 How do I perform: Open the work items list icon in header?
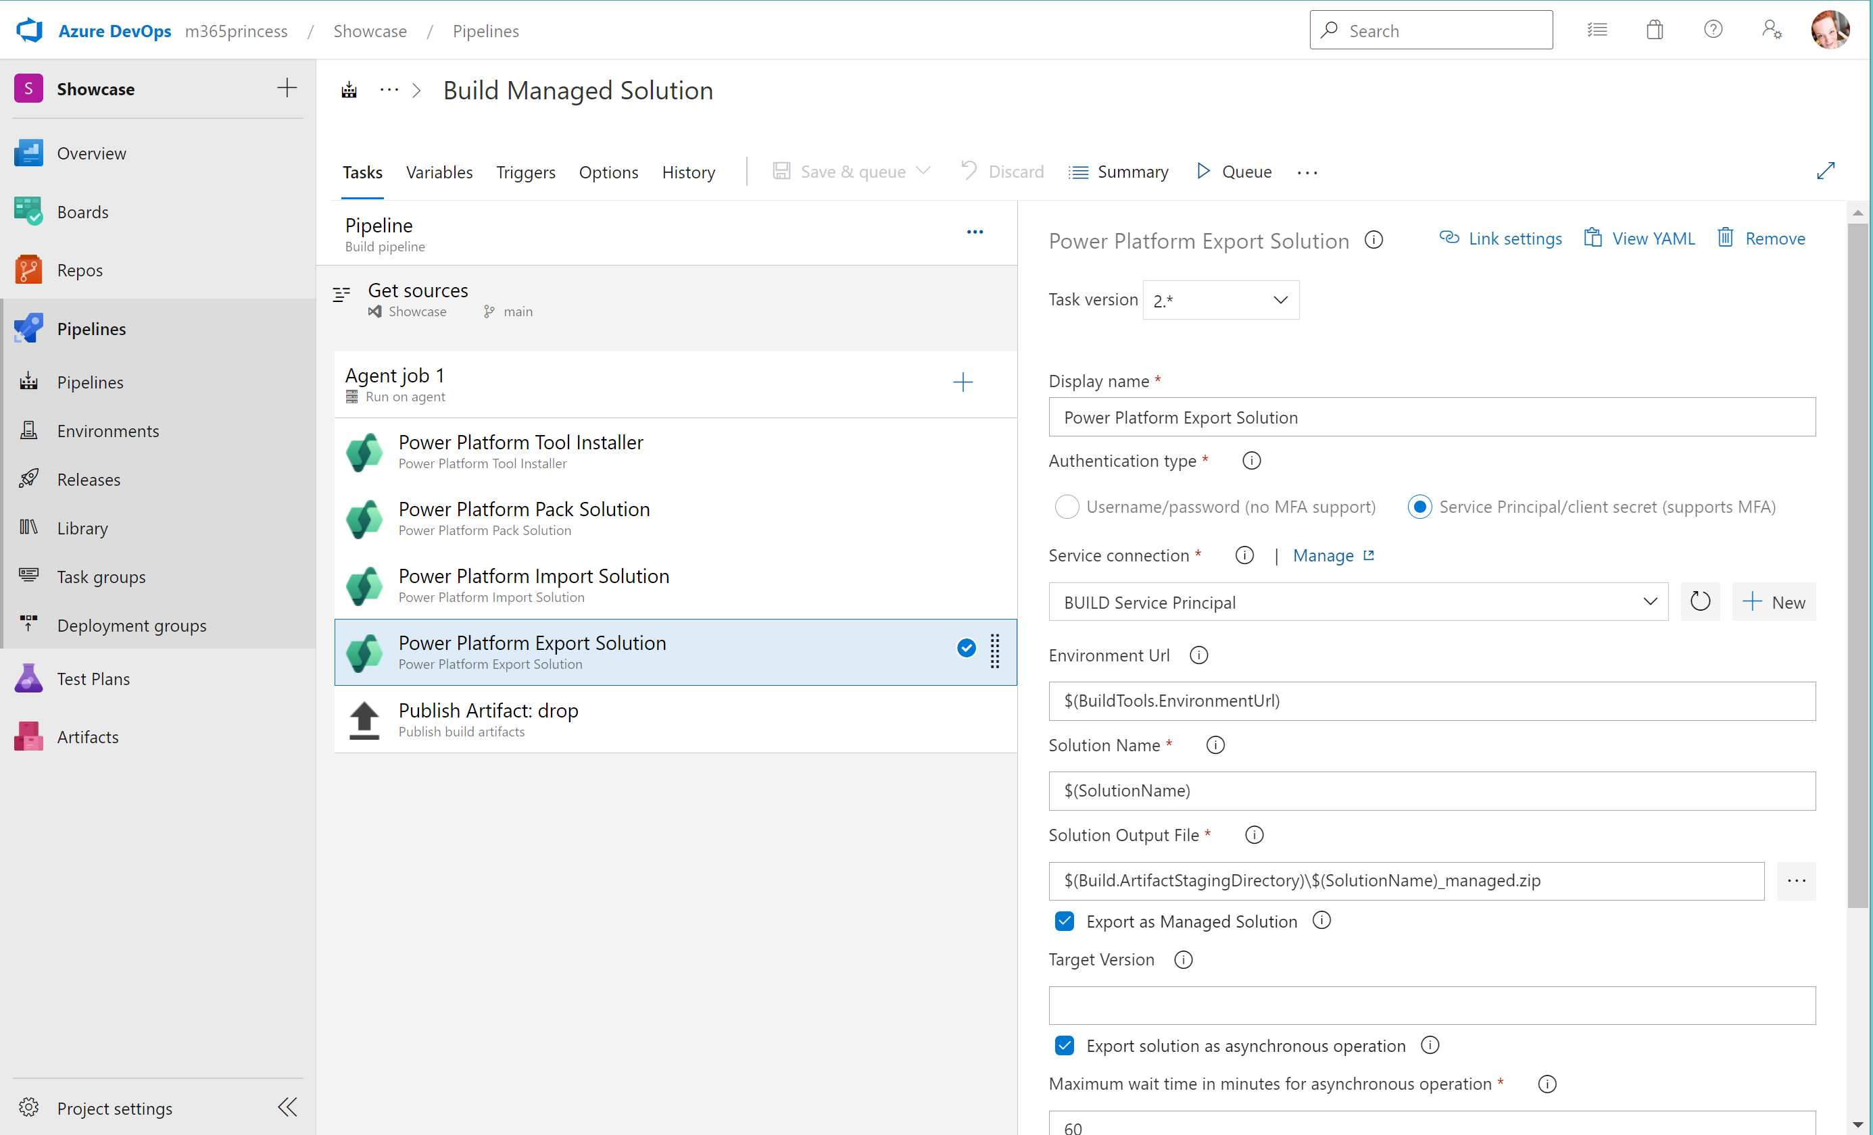click(1597, 30)
